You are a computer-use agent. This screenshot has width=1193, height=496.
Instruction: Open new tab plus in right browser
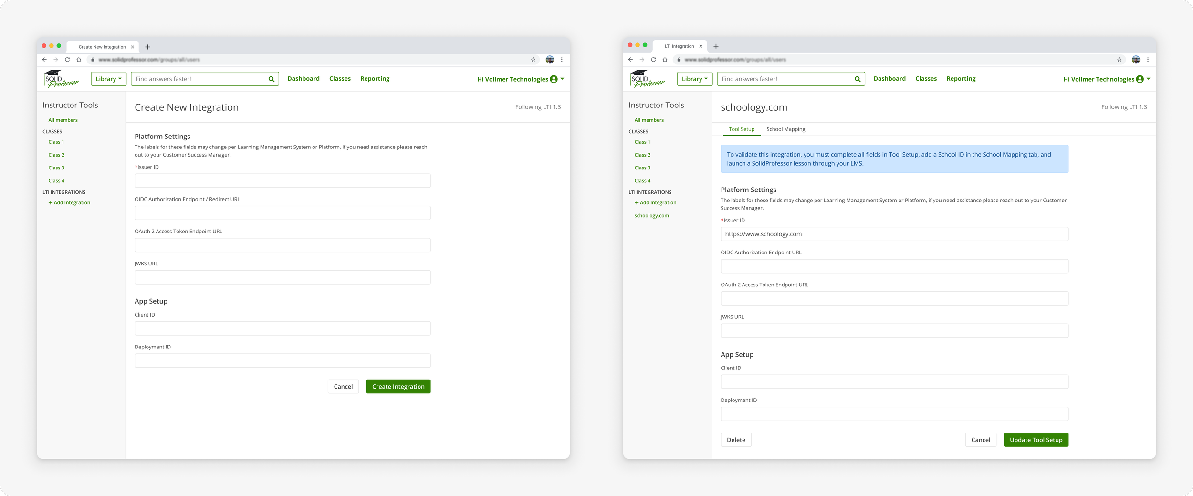click(x=716, y=46)
